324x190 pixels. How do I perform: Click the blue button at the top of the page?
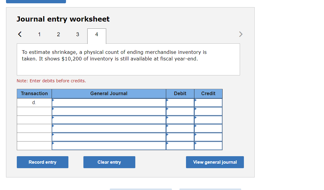tap(36, 1)
